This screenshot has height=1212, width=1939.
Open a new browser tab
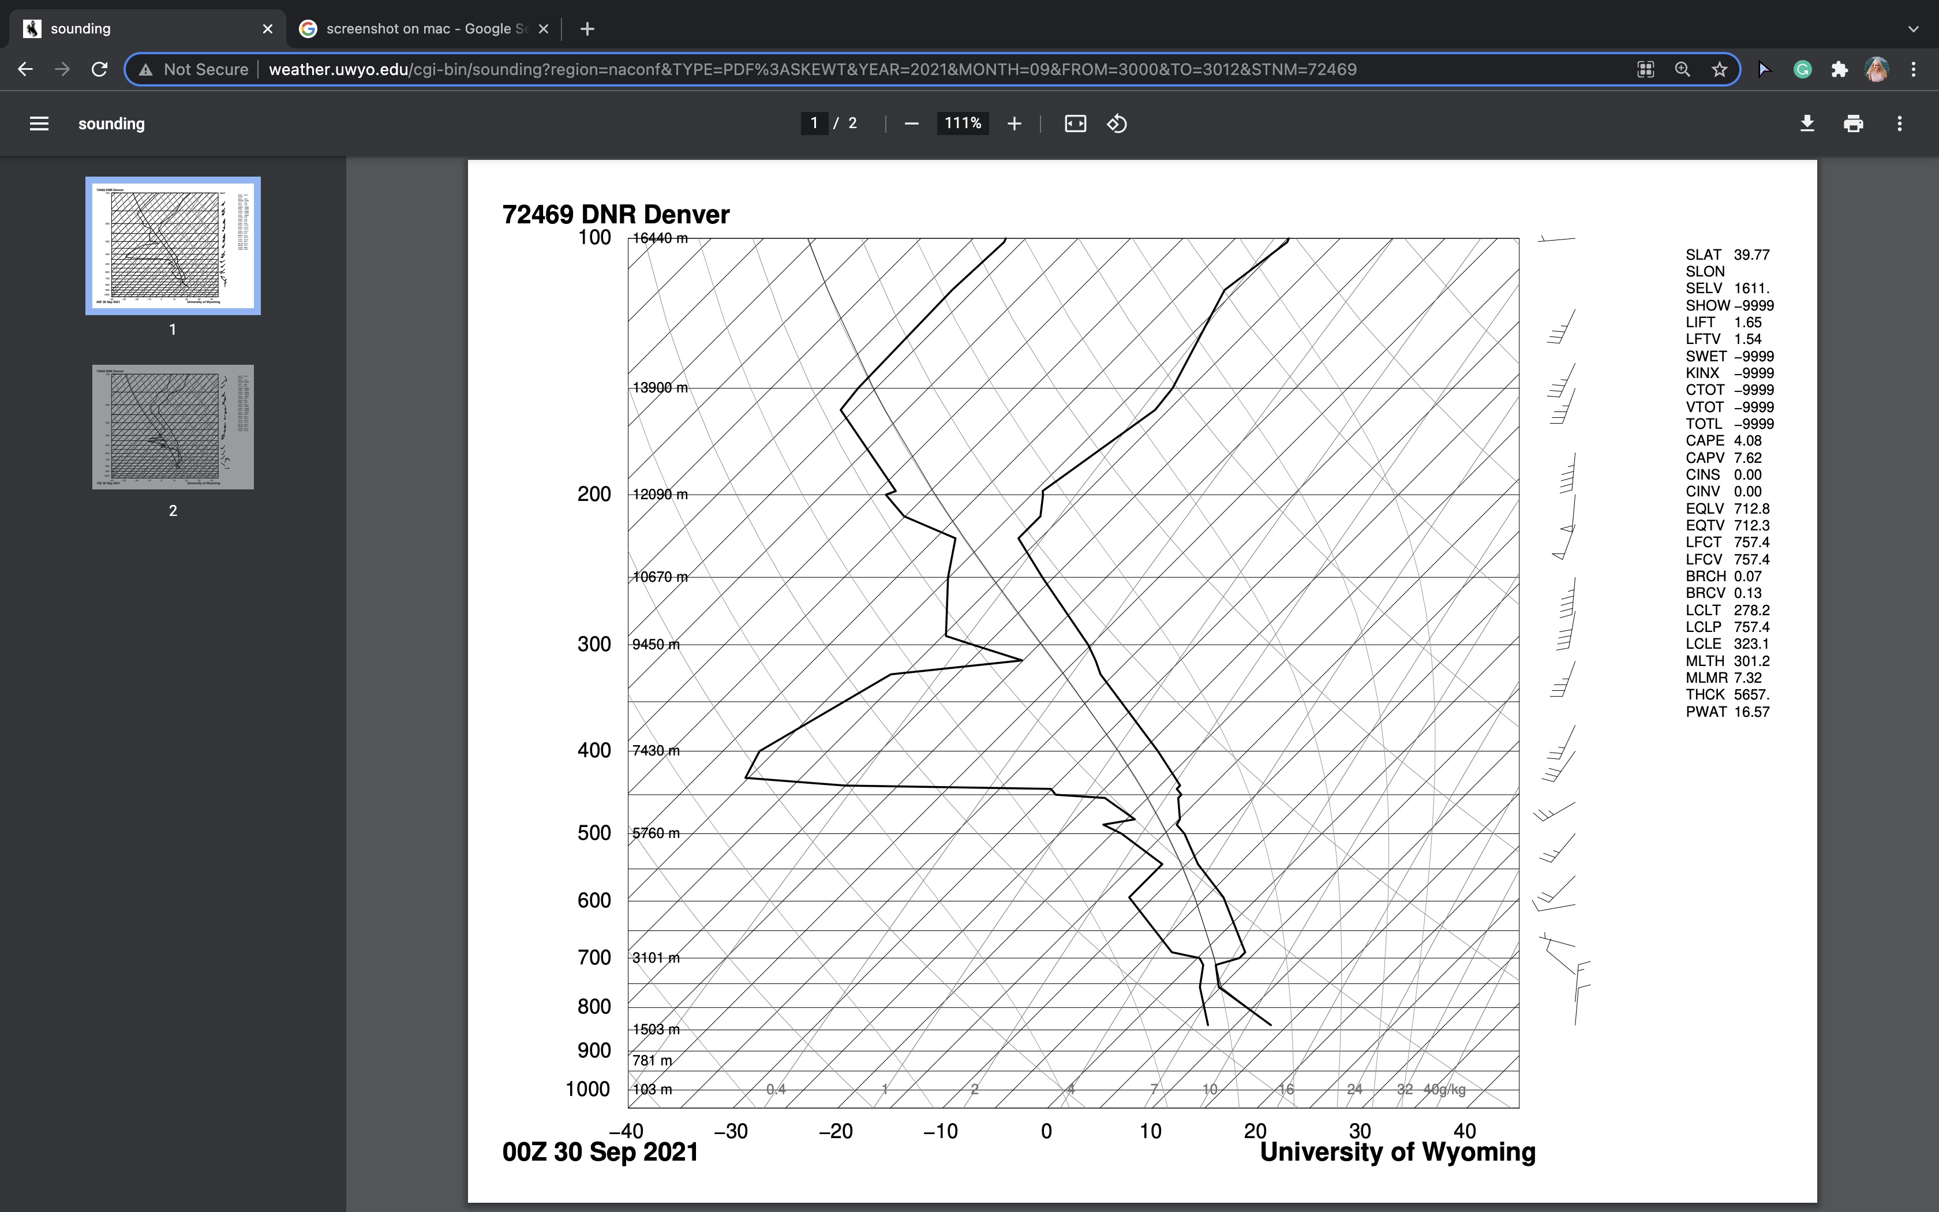pos(587,29)
